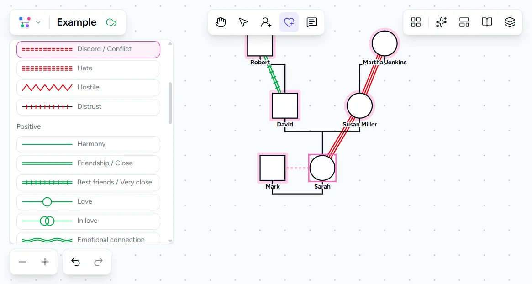Select the Distrust relationship type
This screenshot has width=532, height=284.
(88, 107)
